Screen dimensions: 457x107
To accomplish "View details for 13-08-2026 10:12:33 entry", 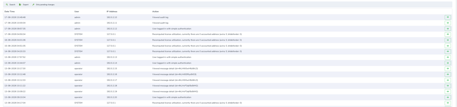I will pyautogui.click(x=448, y=80).
